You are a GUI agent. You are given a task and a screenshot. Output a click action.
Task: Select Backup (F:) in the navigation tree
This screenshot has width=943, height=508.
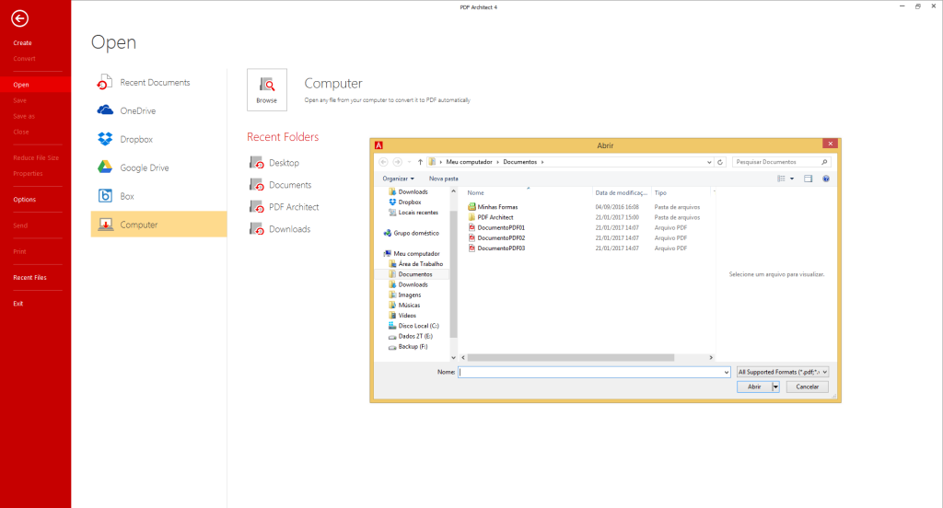click(413, 347)
